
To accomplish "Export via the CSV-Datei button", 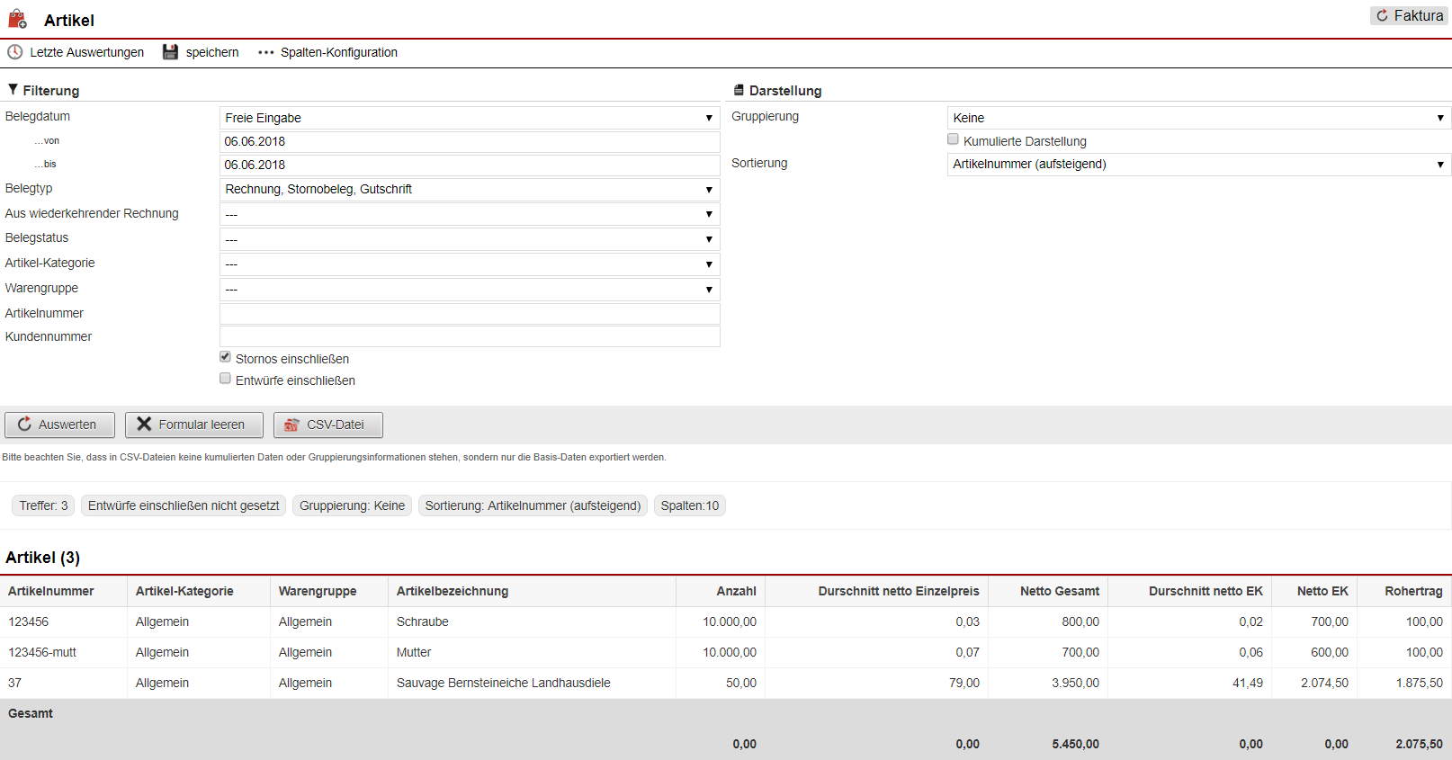I will point(328,425).
